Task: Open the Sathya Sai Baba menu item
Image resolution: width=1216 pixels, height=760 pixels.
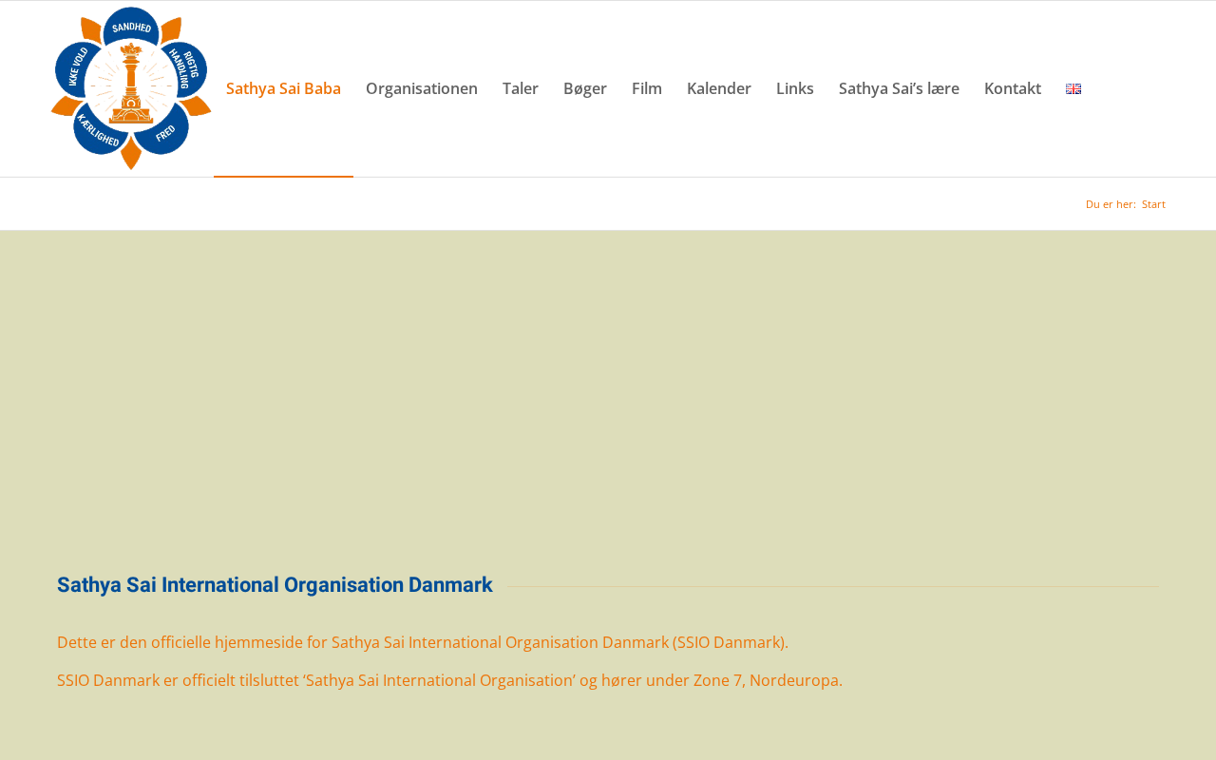Action: pos(283,89)
